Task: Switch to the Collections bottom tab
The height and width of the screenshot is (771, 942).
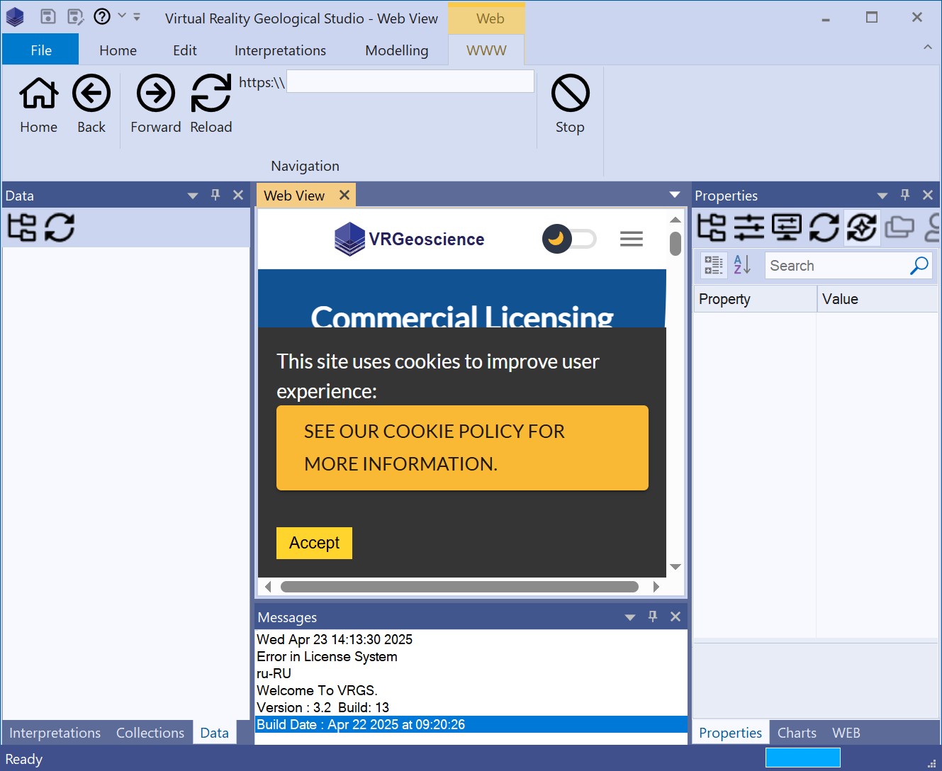Action: (x=150, y=733)
